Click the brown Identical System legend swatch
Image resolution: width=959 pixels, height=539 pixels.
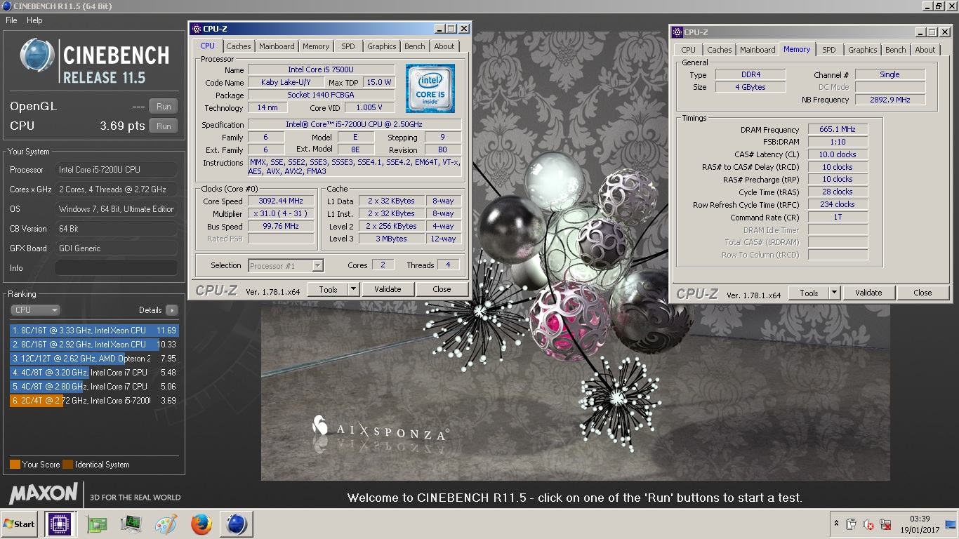tap(67, 465)
